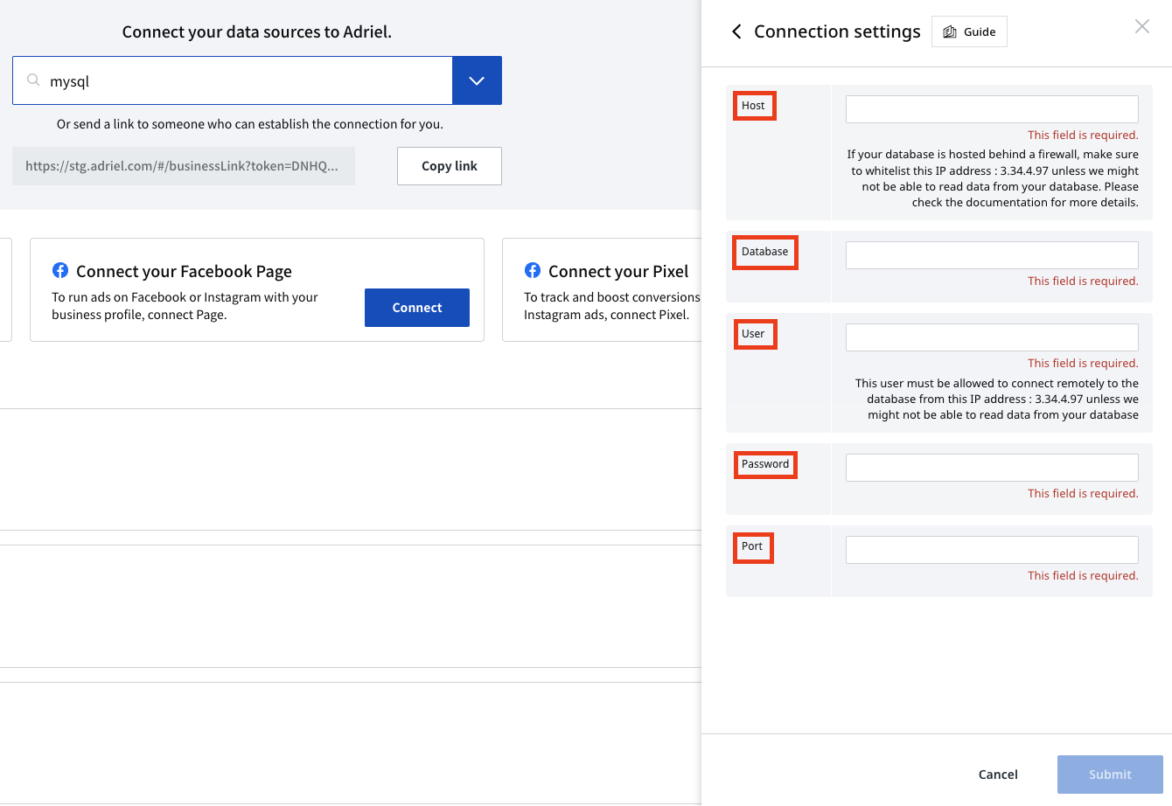Click Facebook icon beside Connect your Pixel
Image resolution: width=1172 pixels, height=806 pixels.
tap(533, 270)
